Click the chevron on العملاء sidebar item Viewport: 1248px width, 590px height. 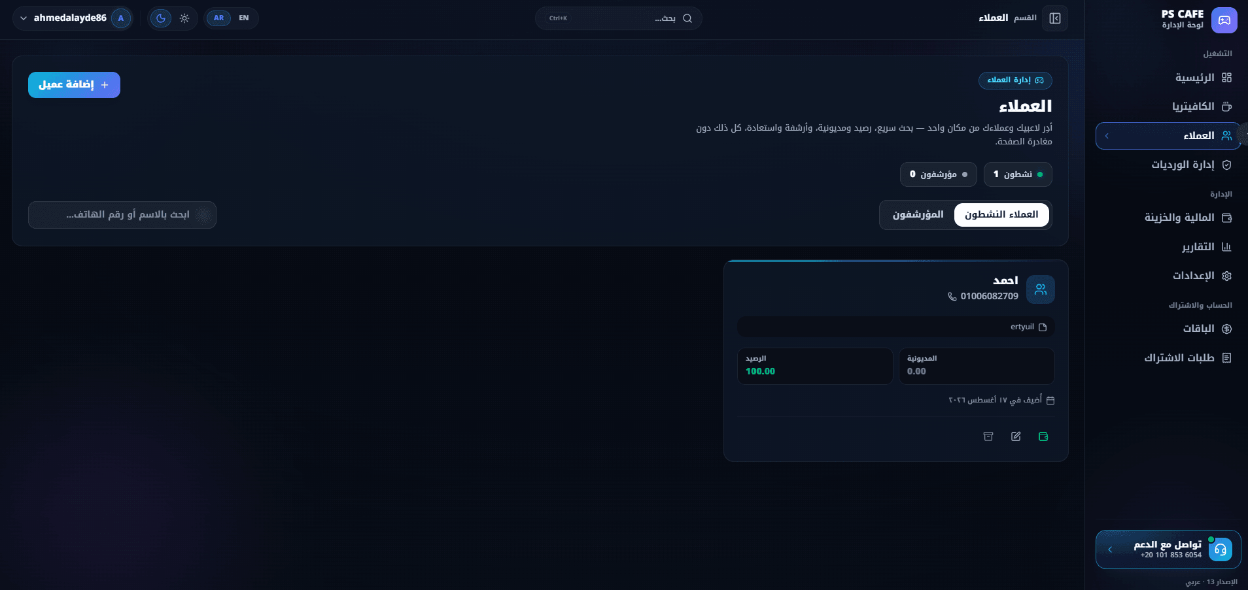(x=1107, y=136)
